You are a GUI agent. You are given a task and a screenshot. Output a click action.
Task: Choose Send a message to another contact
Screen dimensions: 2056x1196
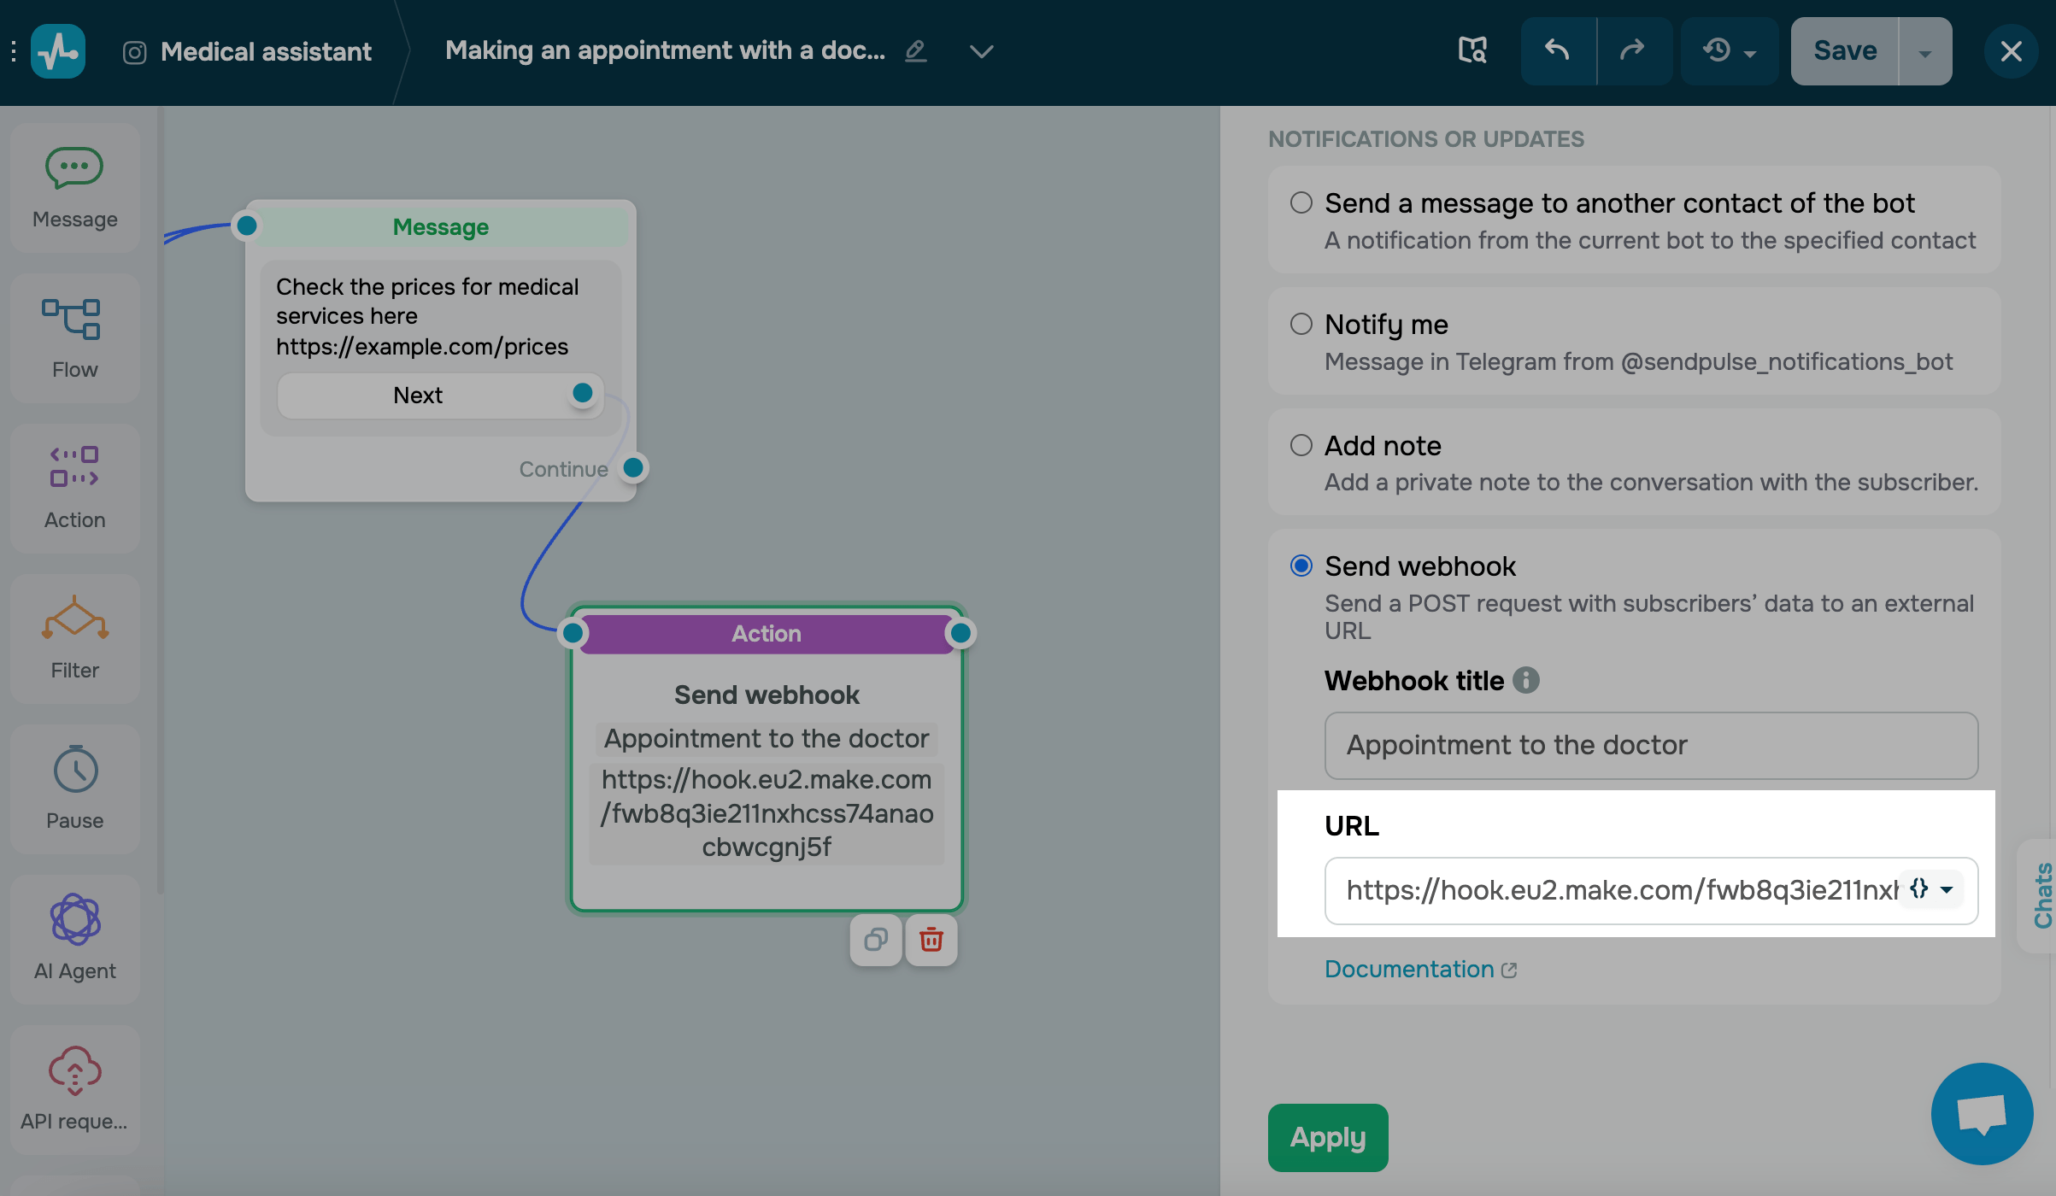[x=1301, y=203]
